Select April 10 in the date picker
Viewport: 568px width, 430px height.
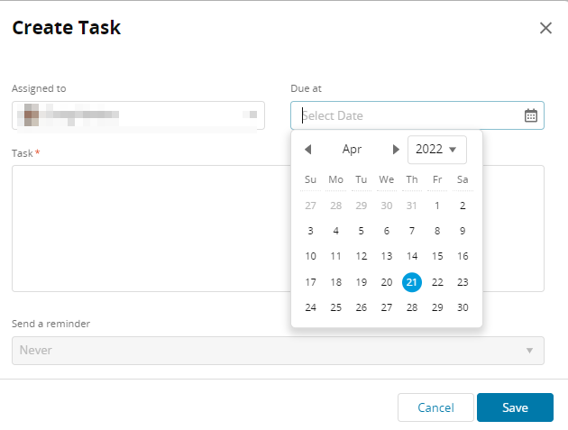click(x=311, y=256)
